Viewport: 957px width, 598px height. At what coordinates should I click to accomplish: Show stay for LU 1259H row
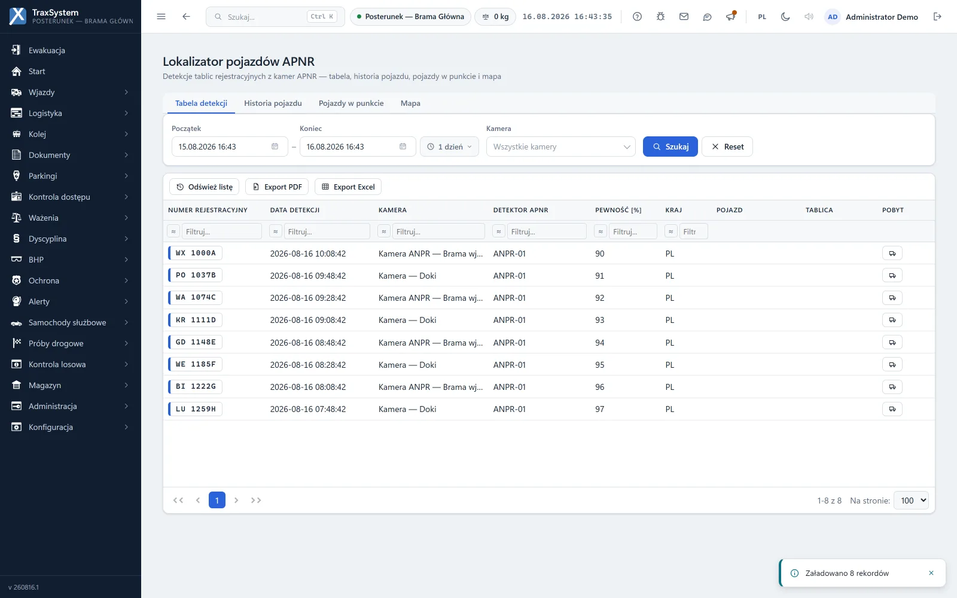click(892, 409)
